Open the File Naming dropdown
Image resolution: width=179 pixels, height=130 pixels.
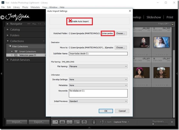[x=98, y=66]
